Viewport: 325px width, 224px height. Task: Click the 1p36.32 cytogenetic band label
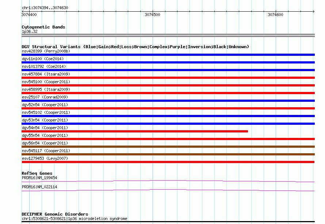[x=30, y=31]
